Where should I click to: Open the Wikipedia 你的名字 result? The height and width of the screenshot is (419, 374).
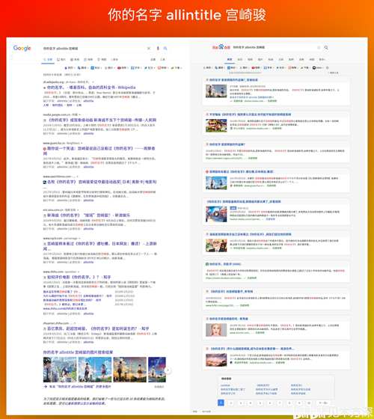91,88
